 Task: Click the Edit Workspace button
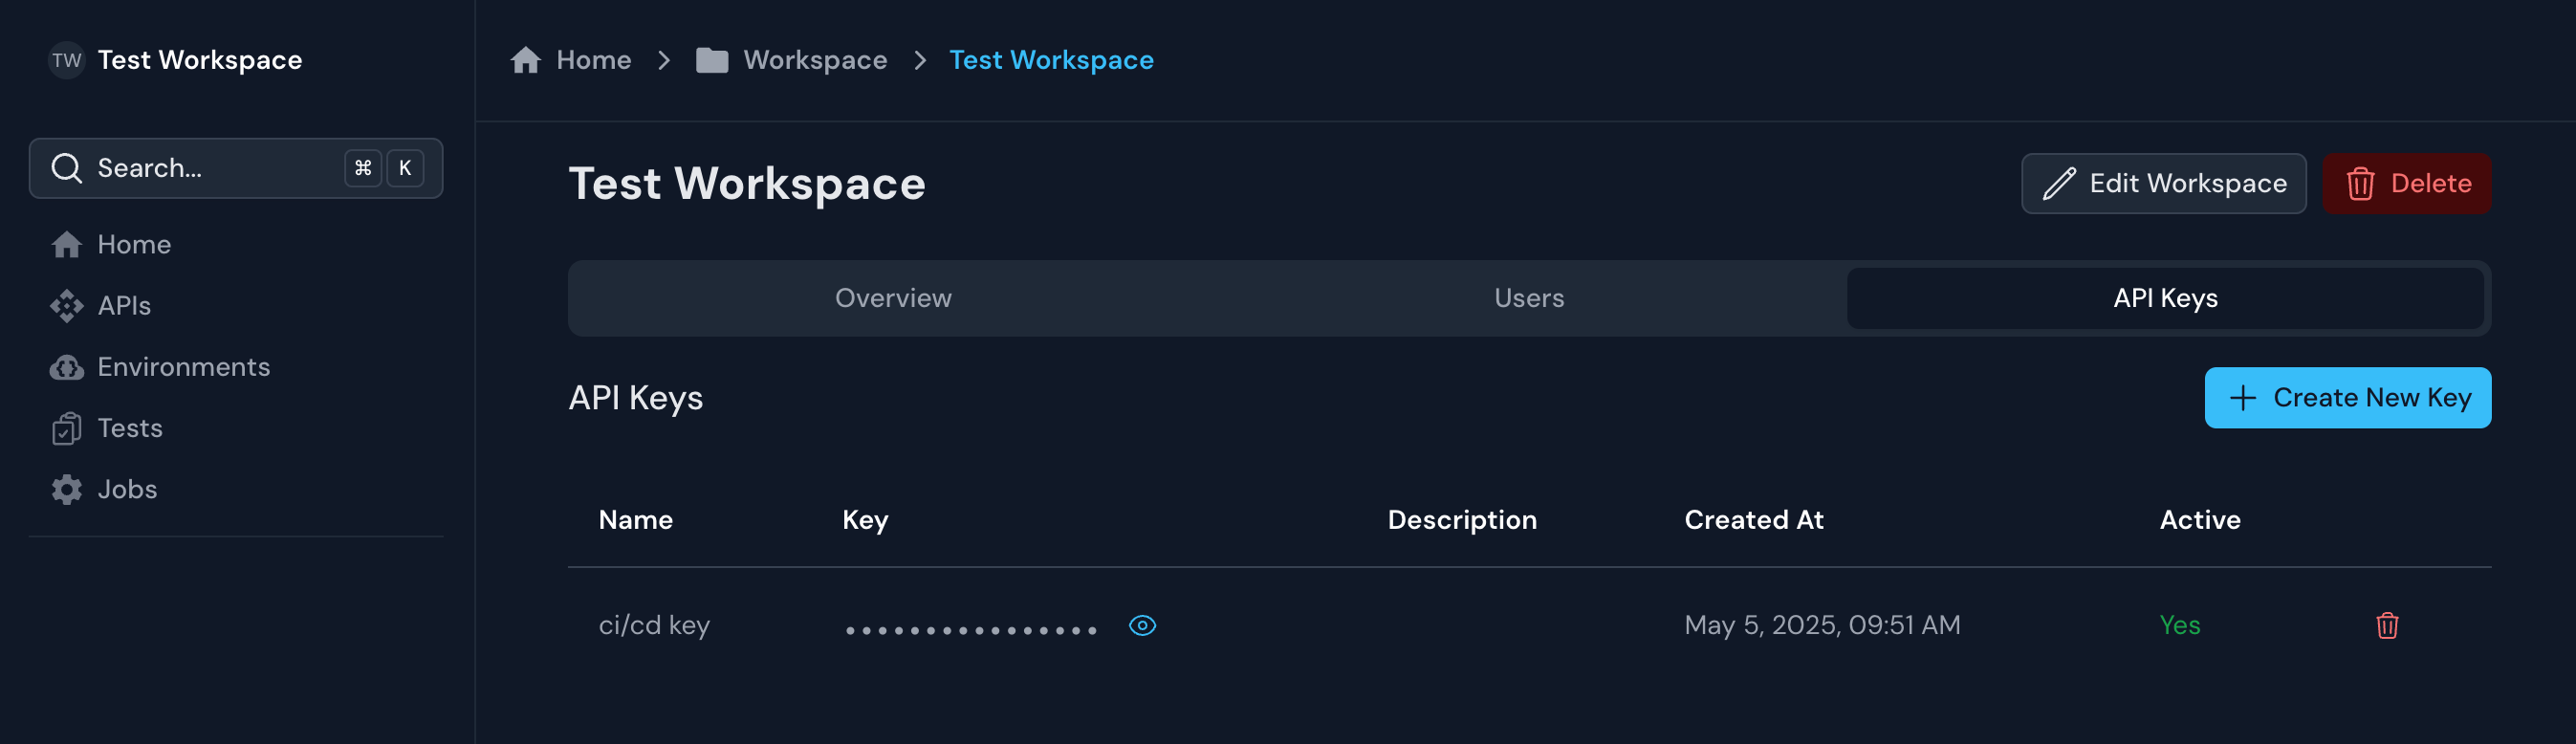click(2163, 183)
